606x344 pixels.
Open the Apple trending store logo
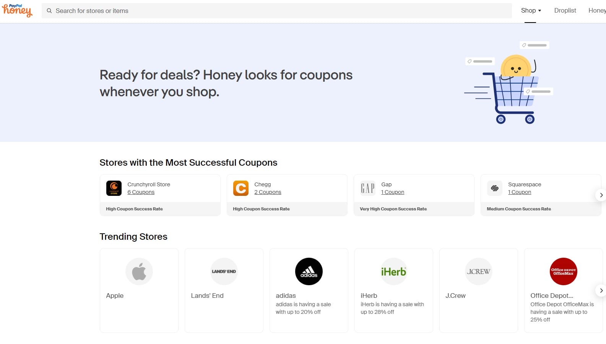tap(139, 271)
